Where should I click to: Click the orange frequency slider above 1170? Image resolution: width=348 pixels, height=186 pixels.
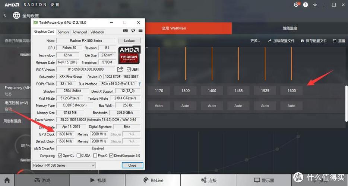tap(159, 63)
